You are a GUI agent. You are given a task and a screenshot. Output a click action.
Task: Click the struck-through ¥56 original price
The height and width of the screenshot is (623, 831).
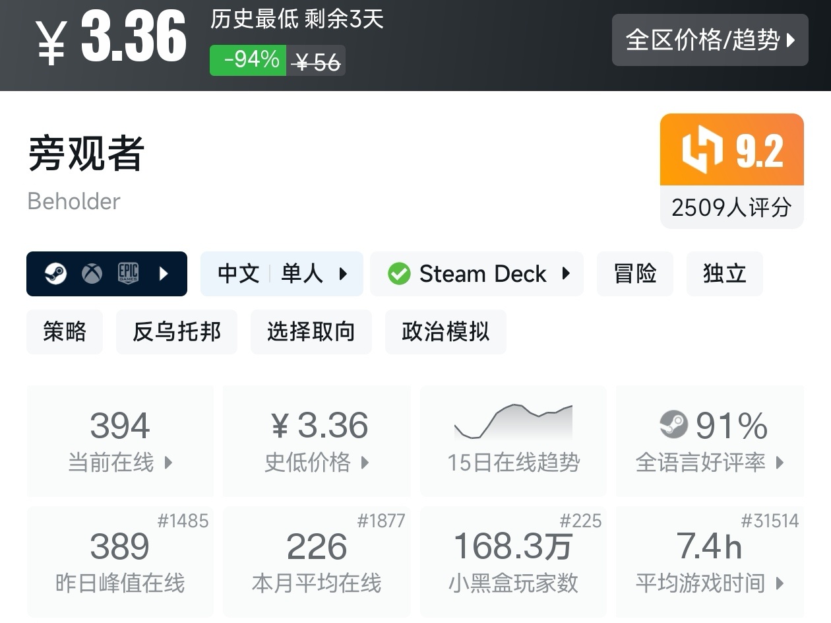[317, 62]
